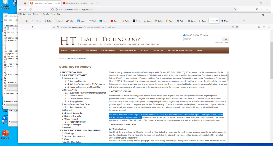Viewport: 273px width, 146px height.
Task: Open hamburger menu of back Firefox window
Action: (x=267, y=9)
